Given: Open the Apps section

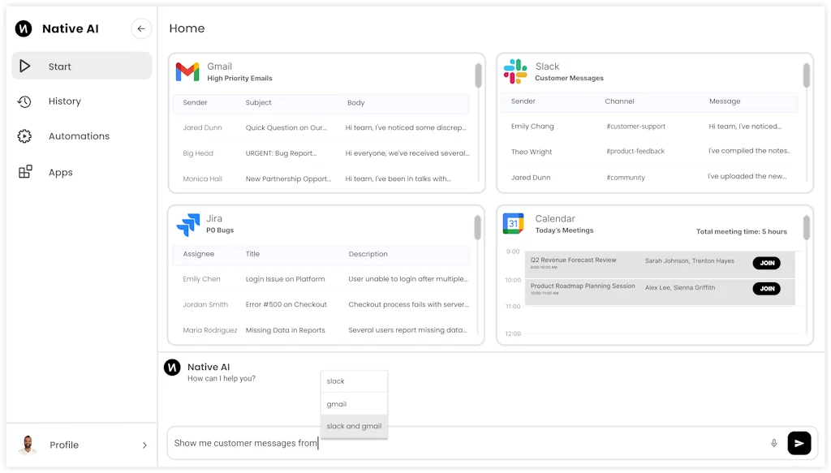Looking at the screenshot, I should 60,172.
